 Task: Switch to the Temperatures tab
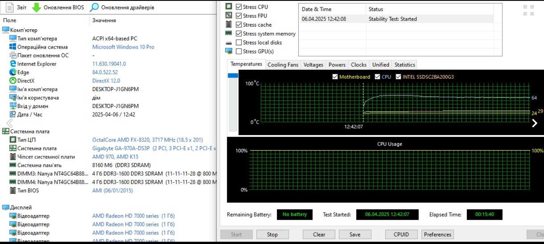coord(246,64)
